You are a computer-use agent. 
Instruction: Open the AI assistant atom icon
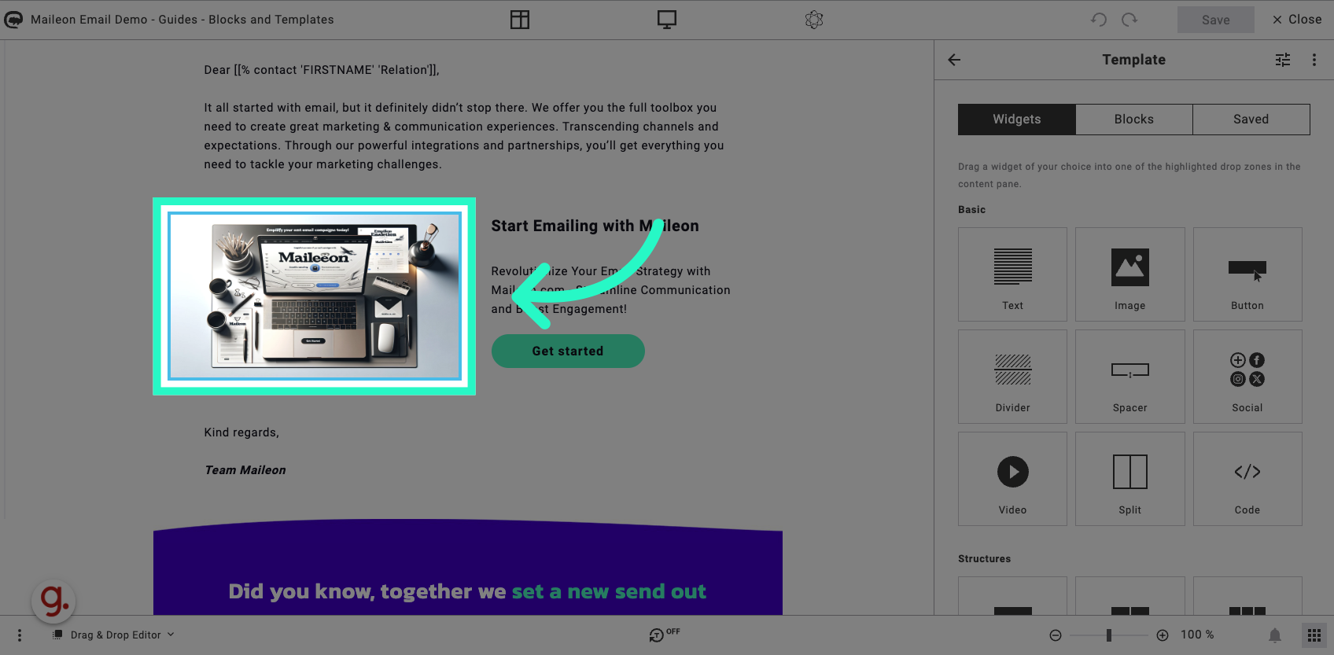point(814,20)
